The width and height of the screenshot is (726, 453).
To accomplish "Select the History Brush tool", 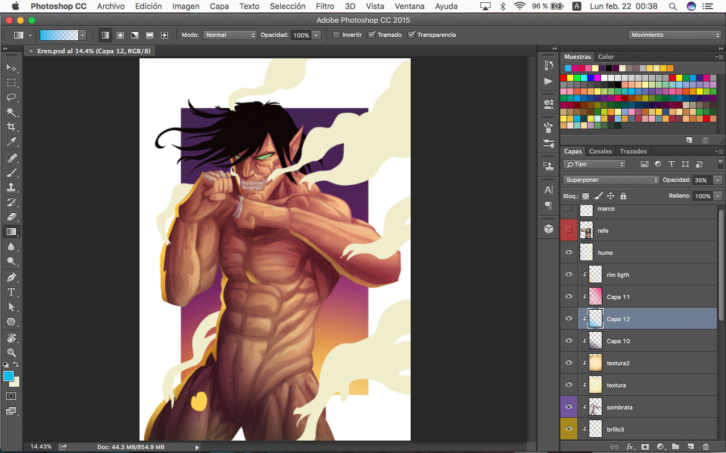I will [11, 202].
